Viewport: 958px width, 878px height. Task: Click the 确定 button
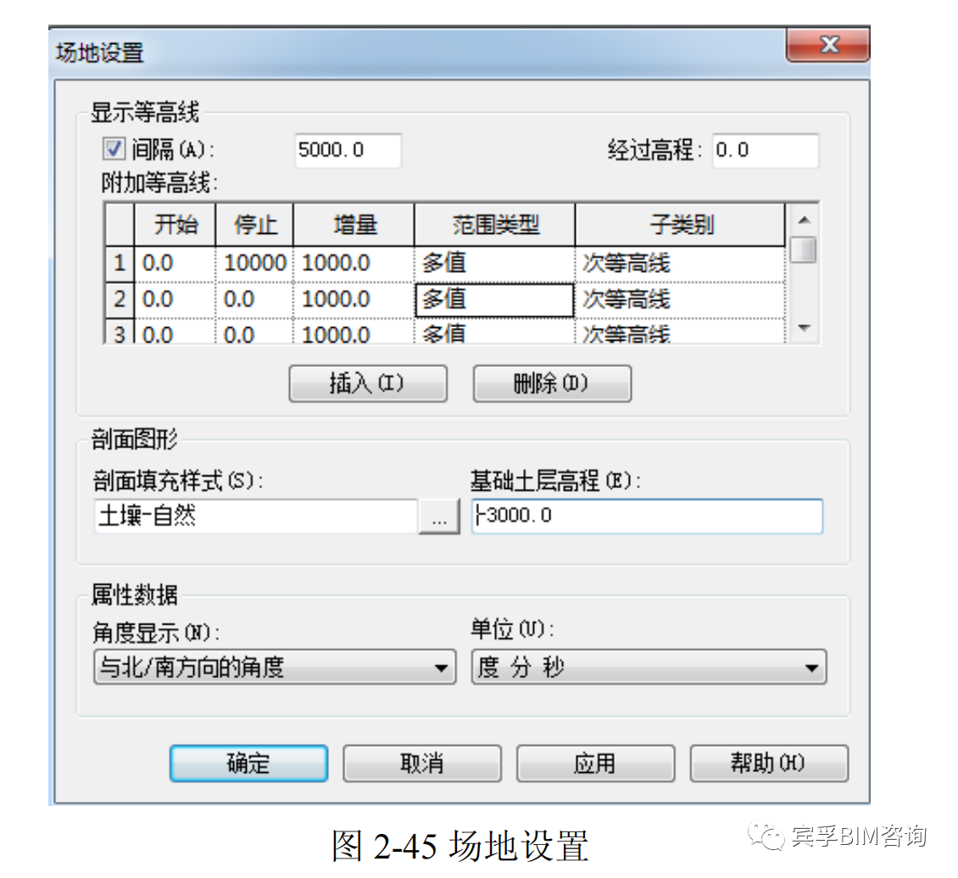pyautogui.click(x=248, y=764)
